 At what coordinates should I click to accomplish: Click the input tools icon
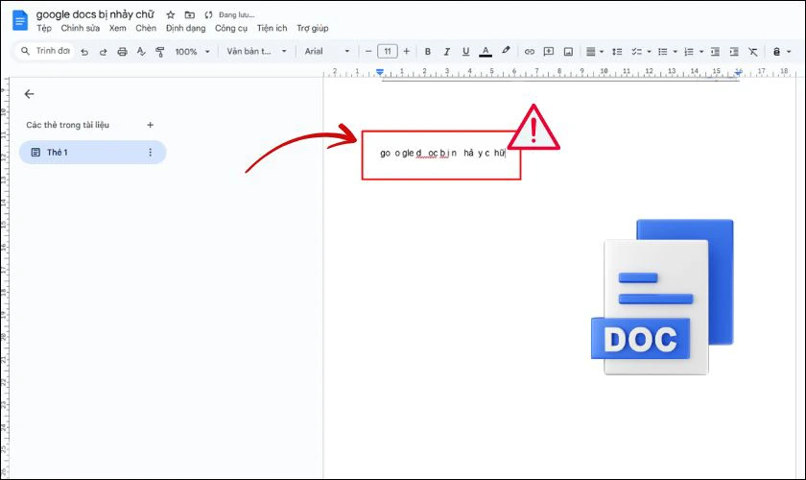pos(776,52)
